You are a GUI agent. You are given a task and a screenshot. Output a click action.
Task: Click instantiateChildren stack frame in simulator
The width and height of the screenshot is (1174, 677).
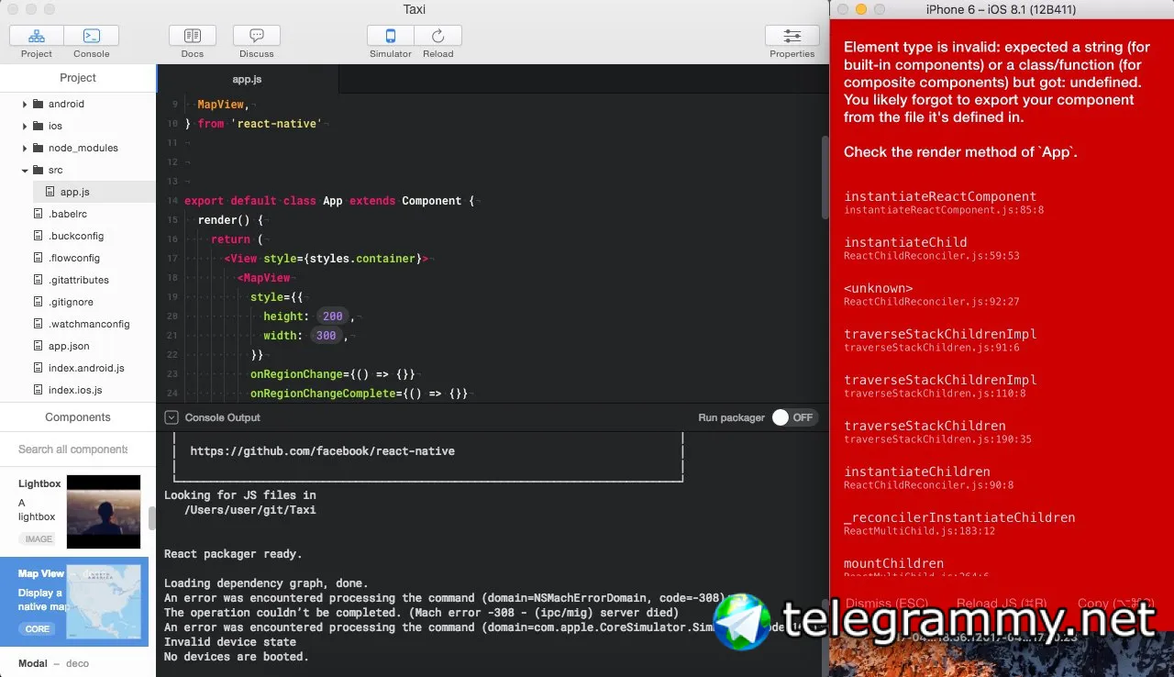tap(928, 478)
